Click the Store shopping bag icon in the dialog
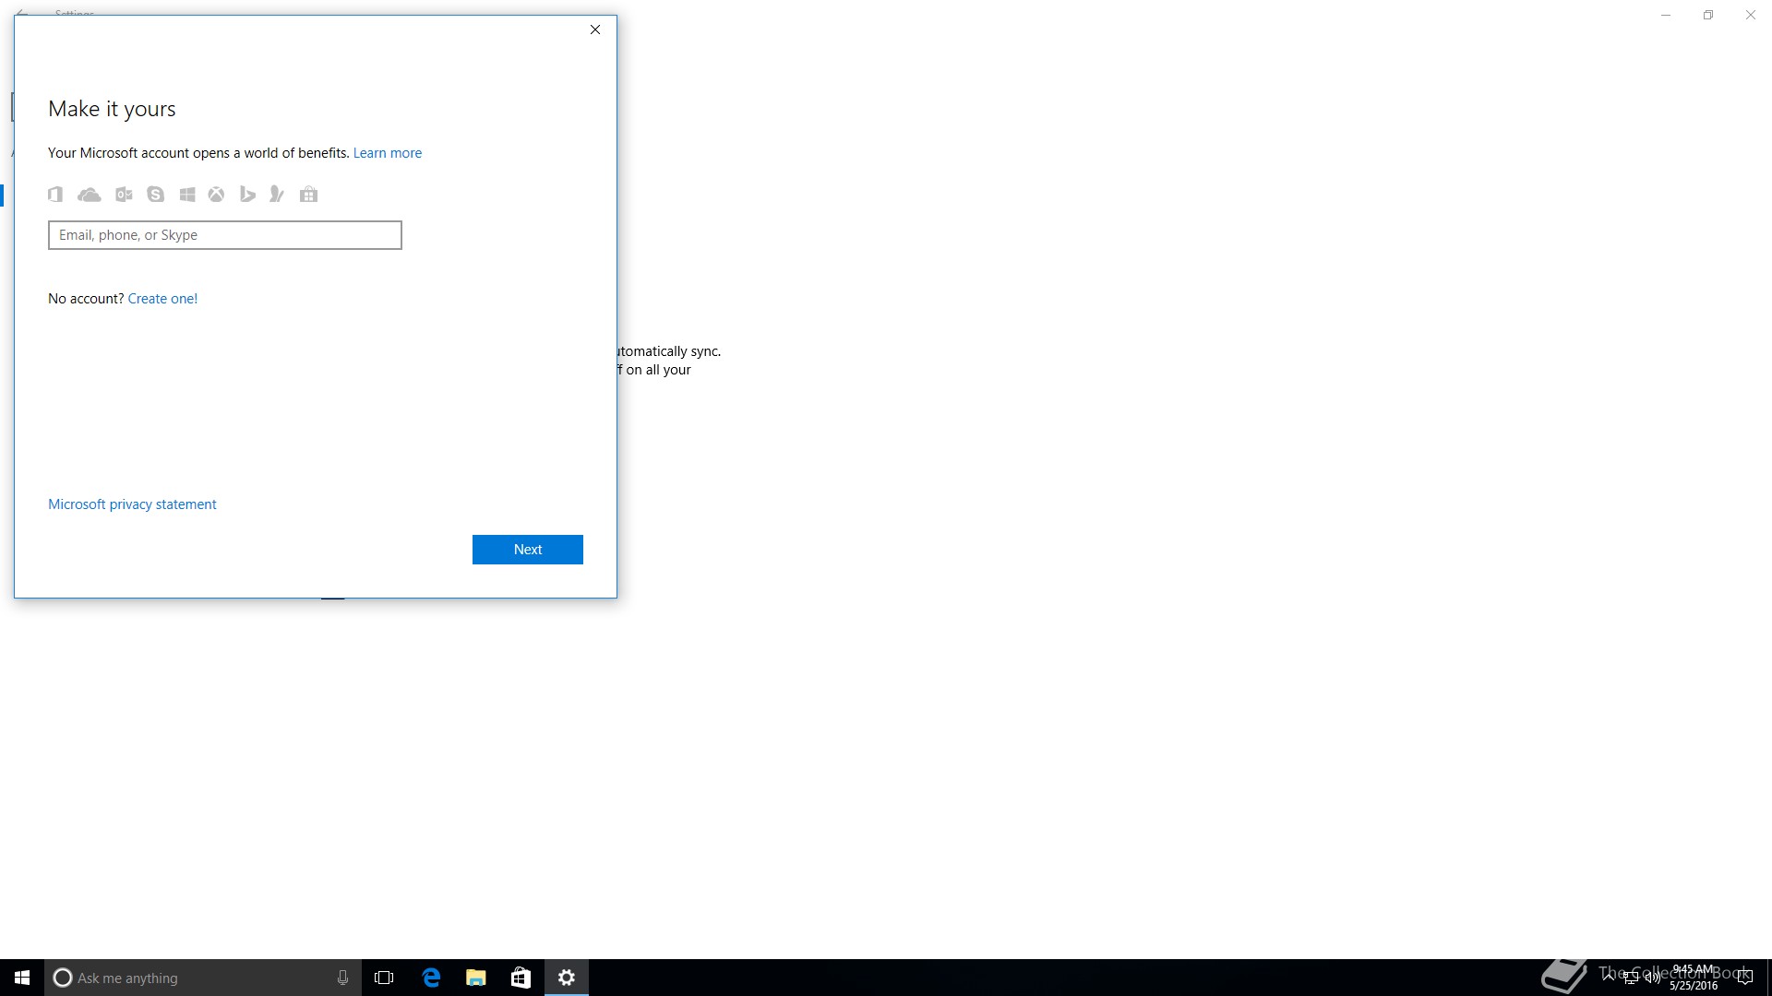Screen dimensions: 1772x996 point(309,195)
